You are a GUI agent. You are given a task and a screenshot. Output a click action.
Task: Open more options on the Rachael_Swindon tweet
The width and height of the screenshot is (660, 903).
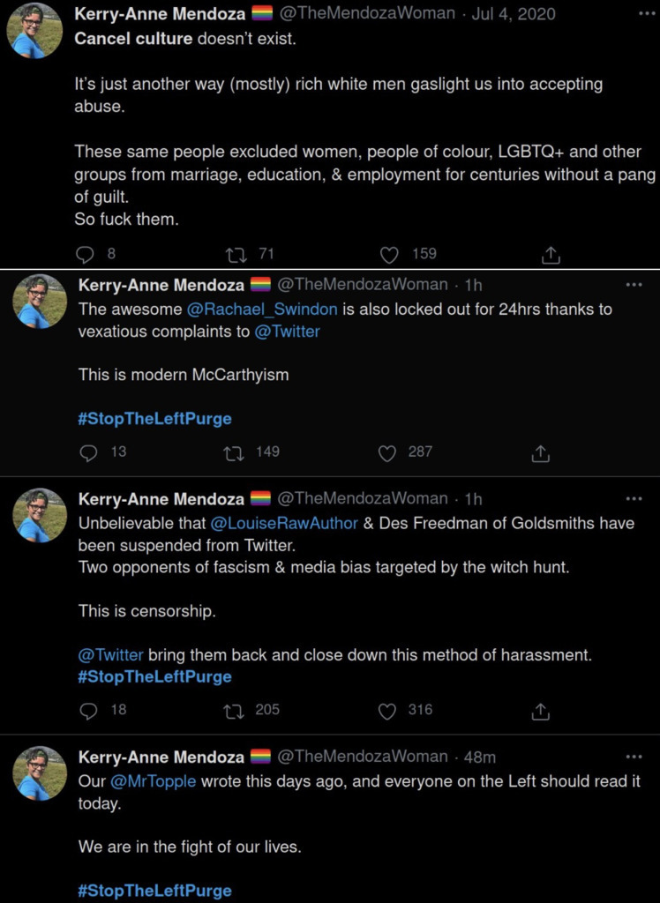pos(634,285)
